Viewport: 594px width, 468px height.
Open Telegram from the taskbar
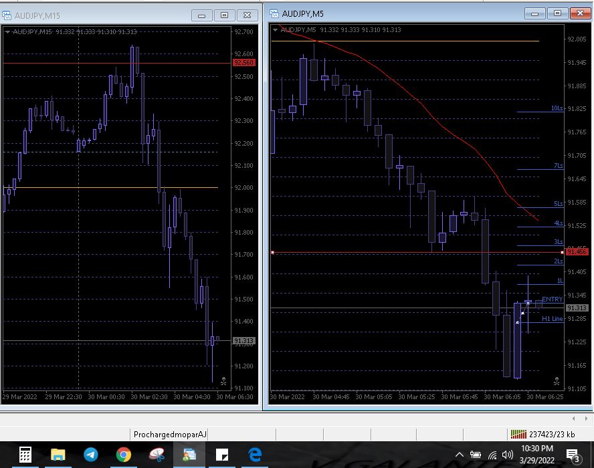[x=90, y=455]
